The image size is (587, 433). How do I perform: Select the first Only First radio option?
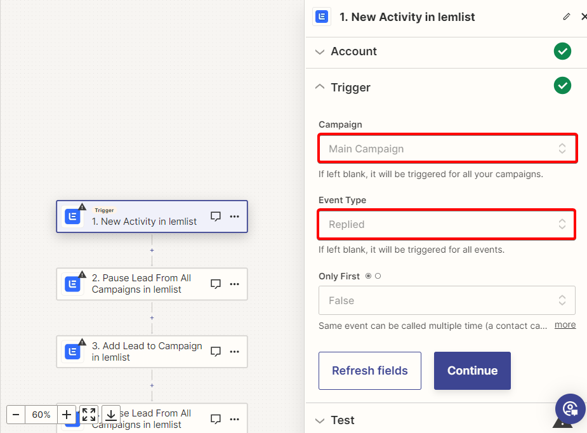tap(368, 276)
